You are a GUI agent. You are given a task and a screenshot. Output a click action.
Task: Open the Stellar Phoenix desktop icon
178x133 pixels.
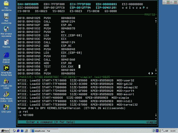pos(6,97)
